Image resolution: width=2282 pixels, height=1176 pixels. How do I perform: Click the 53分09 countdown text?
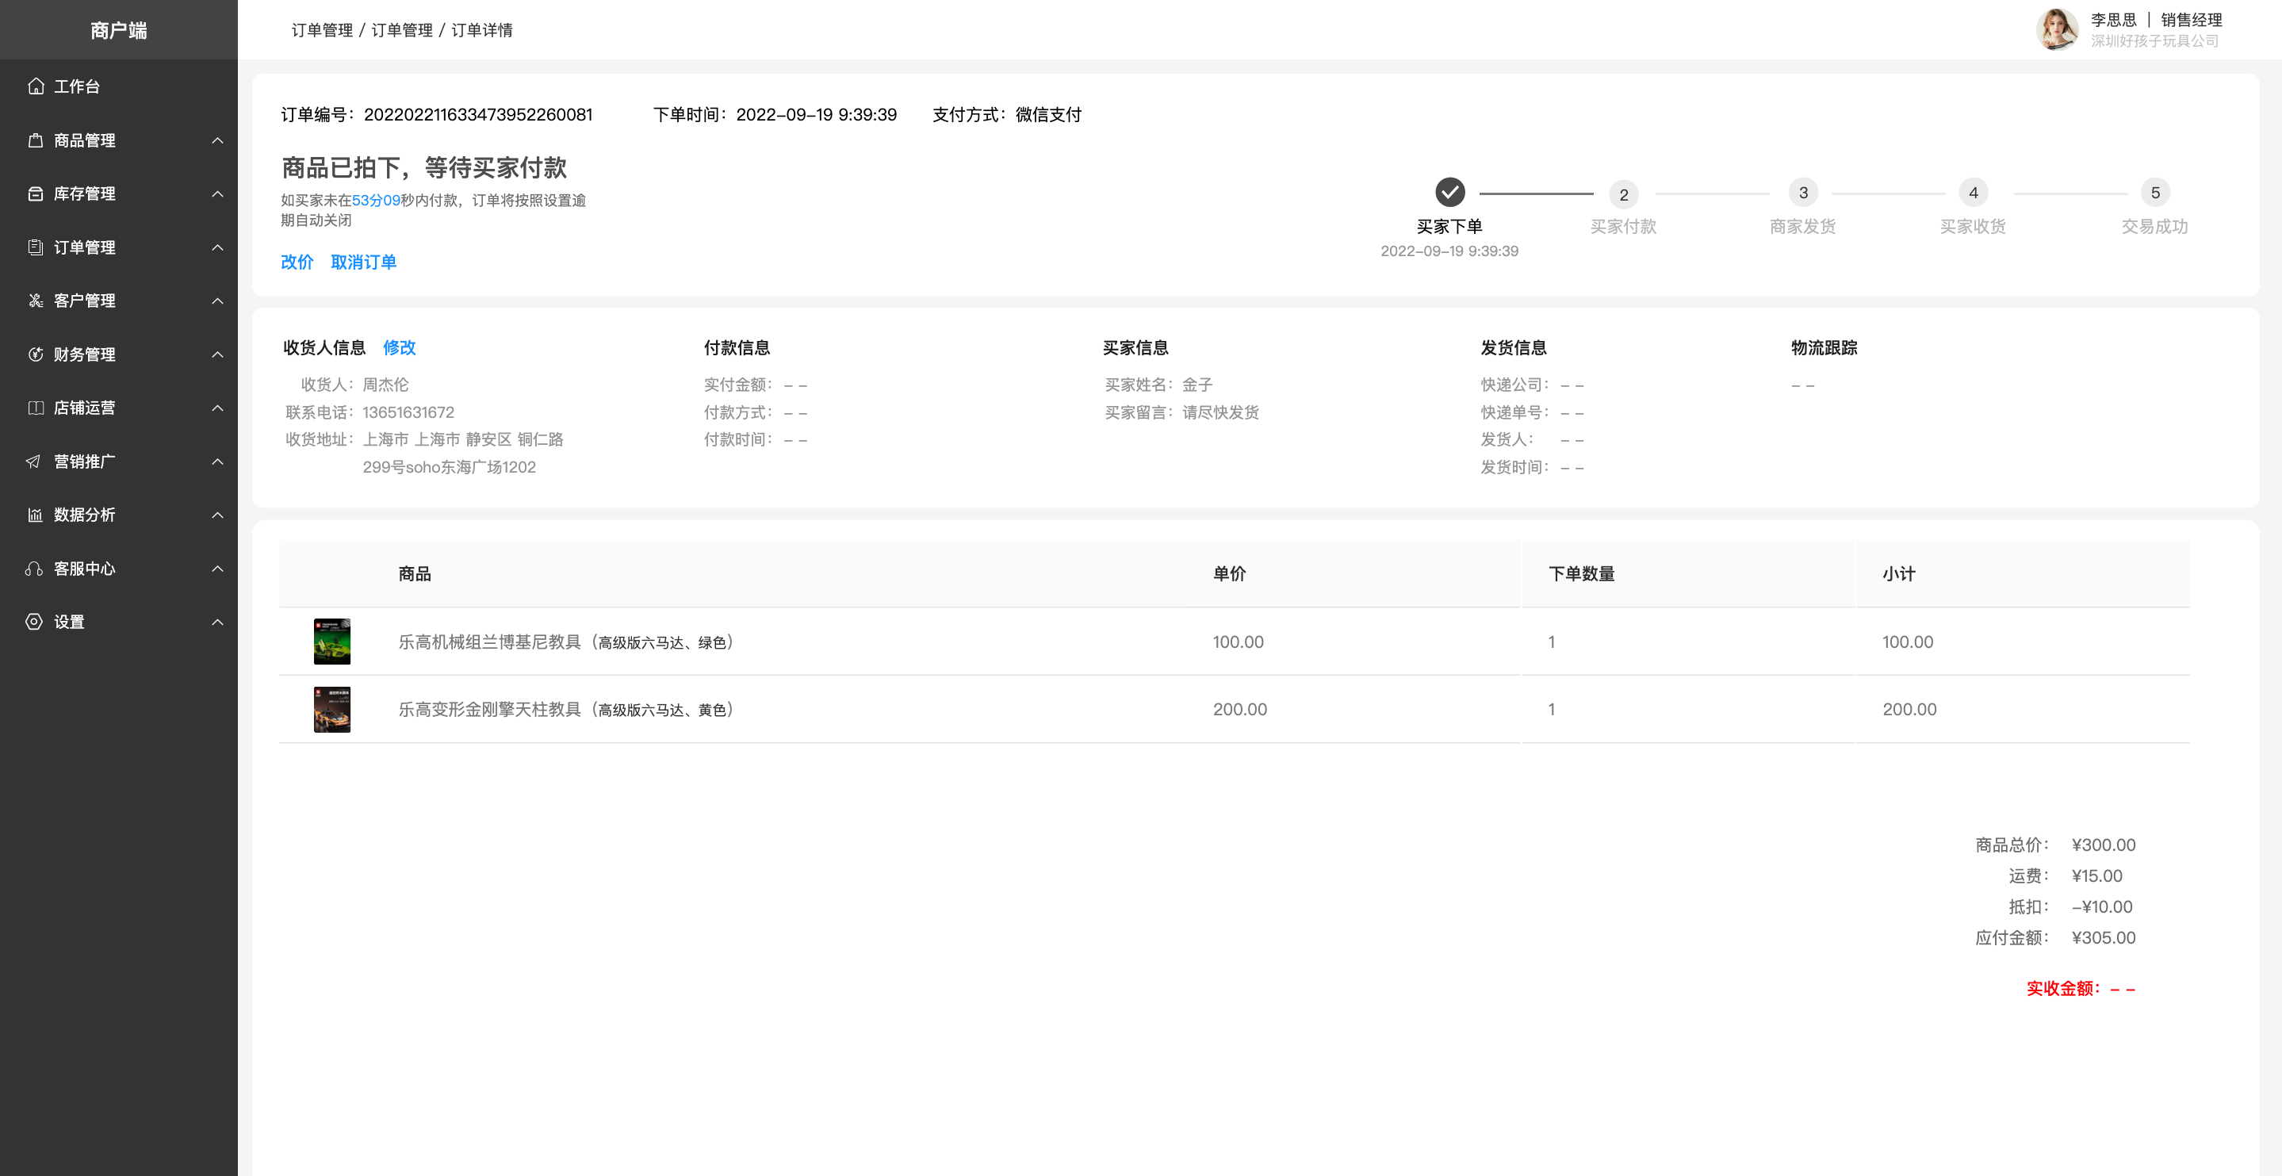376,201
